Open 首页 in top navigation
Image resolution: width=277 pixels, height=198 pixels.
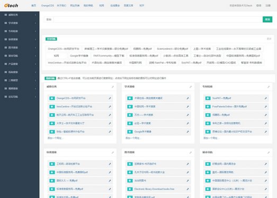click(33, 6)
